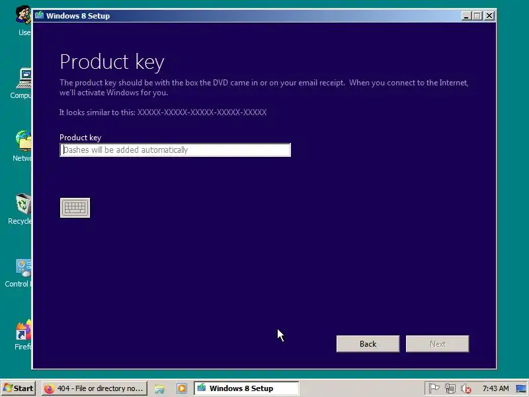The width and height of the screenshot is (529, 397).
Task: Click the 7:43 AM clock
Action: tap(495, 388)
